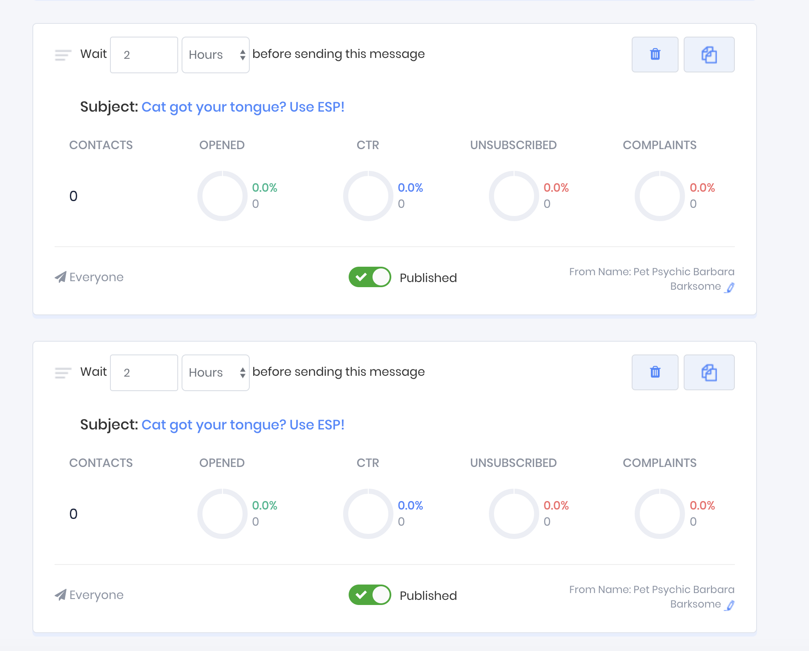
Task: Click wait time field in second message
Action: [144, 373]
